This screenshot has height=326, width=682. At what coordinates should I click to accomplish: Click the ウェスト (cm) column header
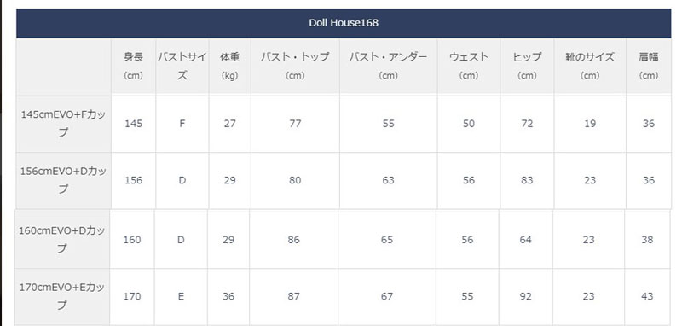pos(469,67)
